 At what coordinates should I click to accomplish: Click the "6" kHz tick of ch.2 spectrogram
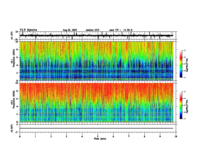point(17,99)
